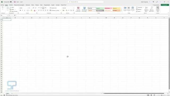This screenshot has width=170, height=96.
Task: Click the Save icon in title bar
Action: (15, 2)
